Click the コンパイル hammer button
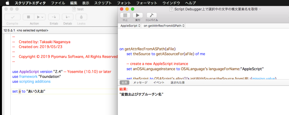 click(152, 15)
